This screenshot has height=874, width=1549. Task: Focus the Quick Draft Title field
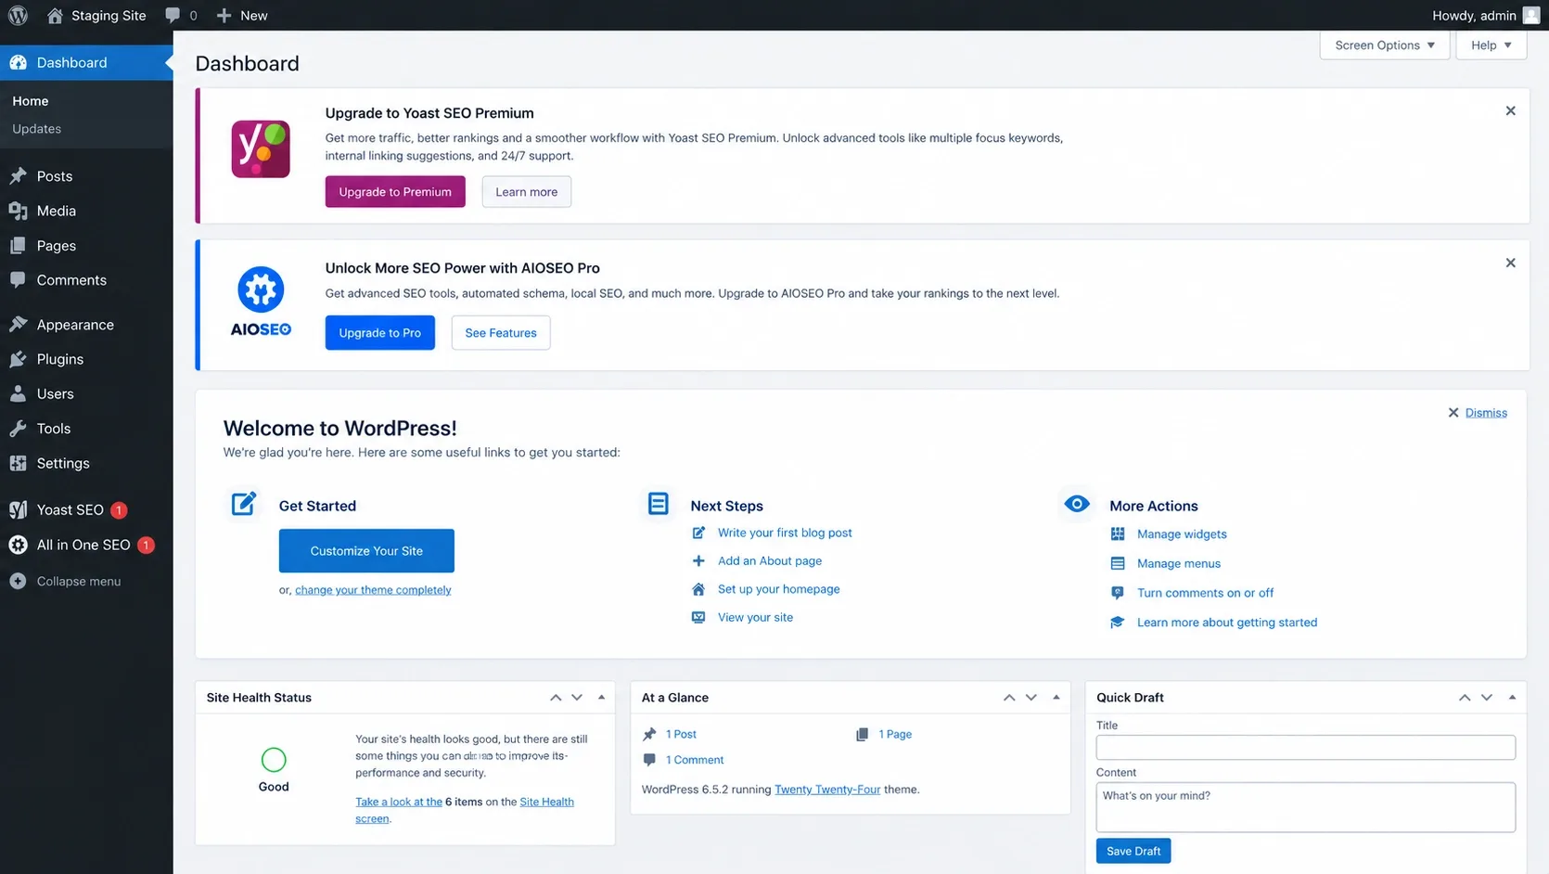(x=1306, y=748)
